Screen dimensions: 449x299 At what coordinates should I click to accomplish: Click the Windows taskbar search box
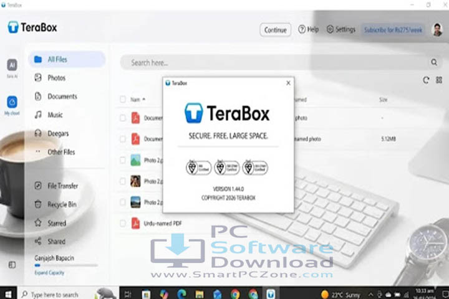click(x=69, y=294)
